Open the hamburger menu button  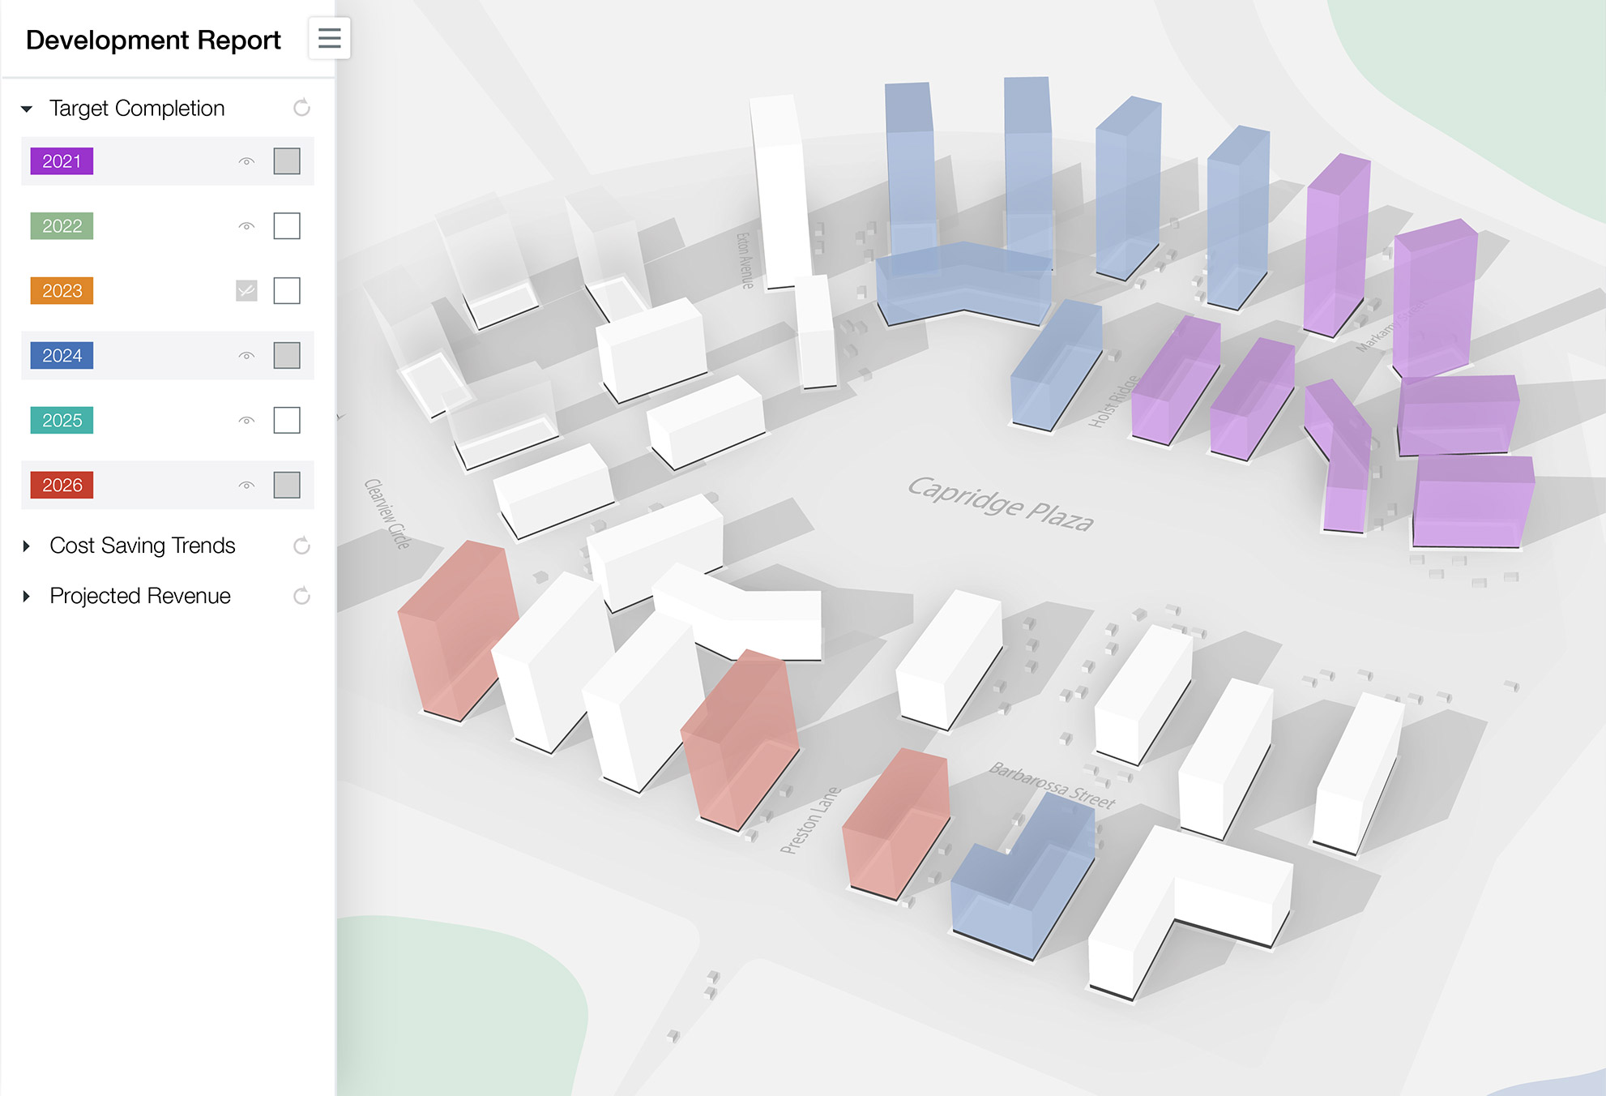[x=329, y=38]
